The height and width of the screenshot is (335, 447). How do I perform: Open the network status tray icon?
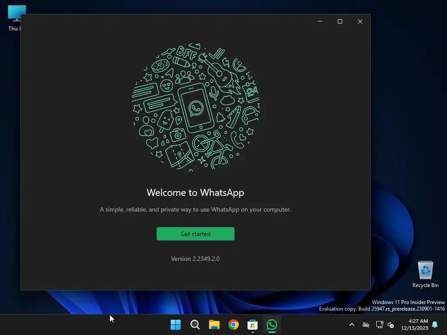pyautogui.click(x=379, y=325)
